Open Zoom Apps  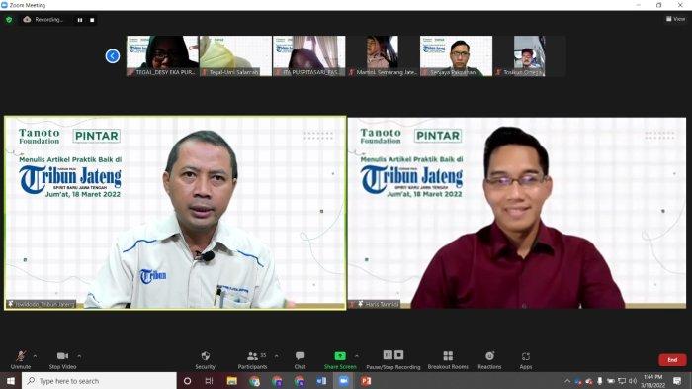point(526,360)
